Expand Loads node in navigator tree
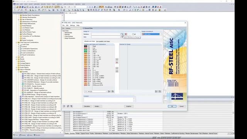 (17, 57)
